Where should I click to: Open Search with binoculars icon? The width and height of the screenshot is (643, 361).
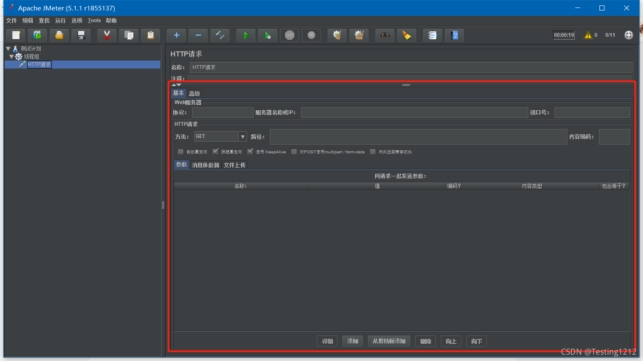pos(385,35)
